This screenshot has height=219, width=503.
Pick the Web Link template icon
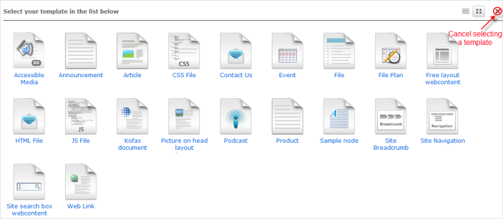coord(80,182)
